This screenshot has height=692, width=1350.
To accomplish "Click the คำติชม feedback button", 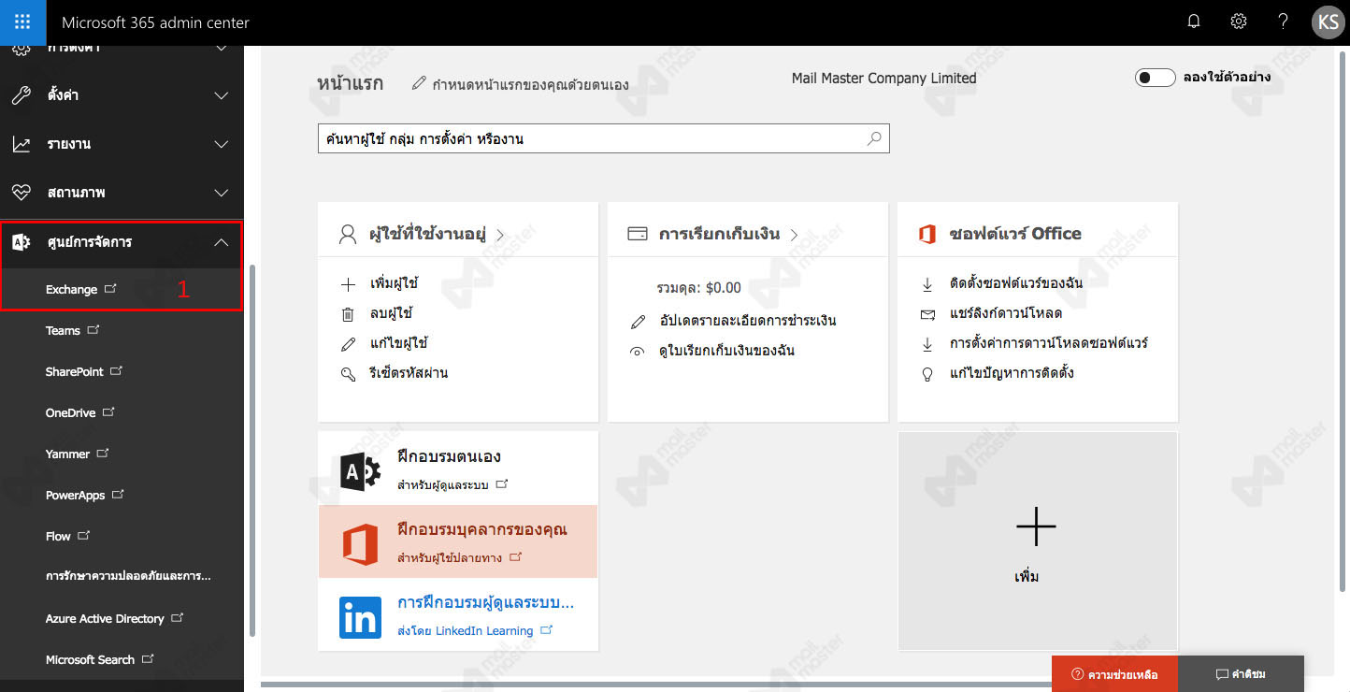I will pos(1241,674).
